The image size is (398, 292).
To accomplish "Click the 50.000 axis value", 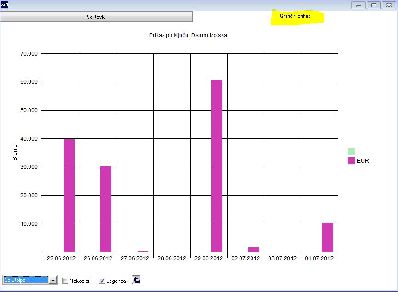I will [x=29, y=110].
